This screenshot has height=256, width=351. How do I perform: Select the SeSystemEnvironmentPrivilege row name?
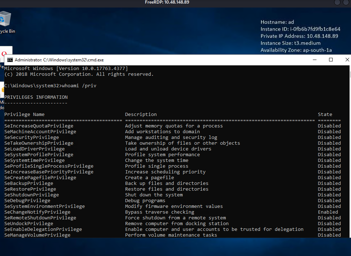(x=45, y=206)
